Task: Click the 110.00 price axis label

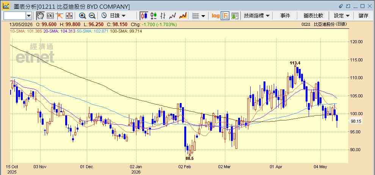Action: pyautogui.click(x=356, y=78)
